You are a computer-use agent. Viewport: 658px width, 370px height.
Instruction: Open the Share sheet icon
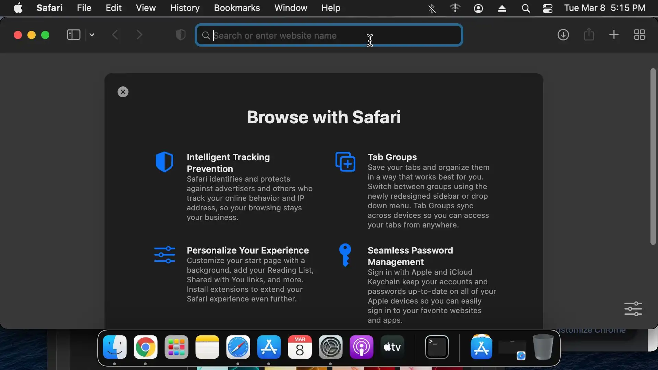coord(589,35)
